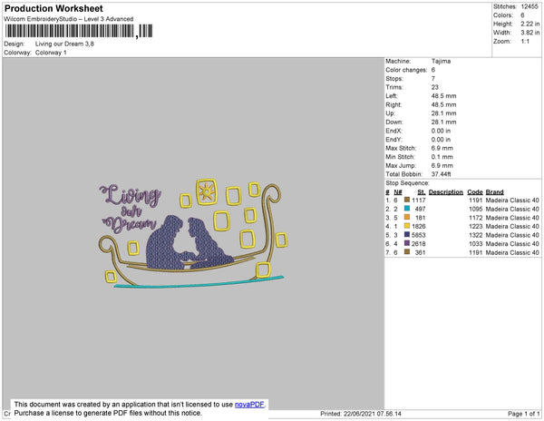Screen dimensions: 544x421
Task: Click the Max Stitch value '6.9 mm'
Action: click(x=442, y=148)
